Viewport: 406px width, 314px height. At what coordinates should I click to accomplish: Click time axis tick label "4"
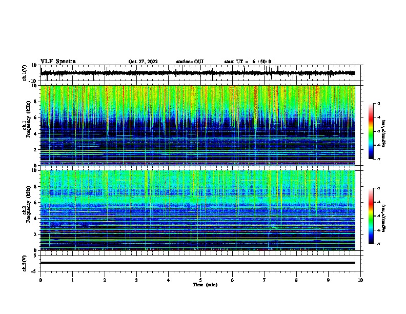(169, 280)
